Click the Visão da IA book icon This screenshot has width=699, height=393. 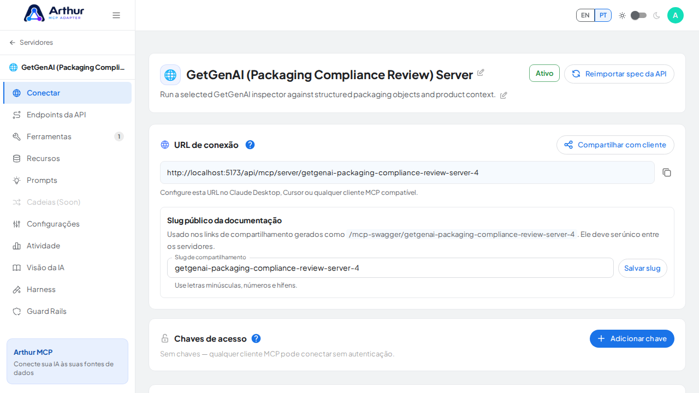pos(17,267)
